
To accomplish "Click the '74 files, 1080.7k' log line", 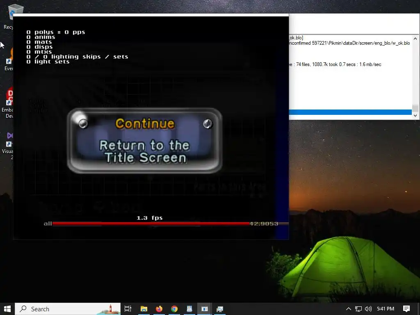I will (x=335, y=64).
